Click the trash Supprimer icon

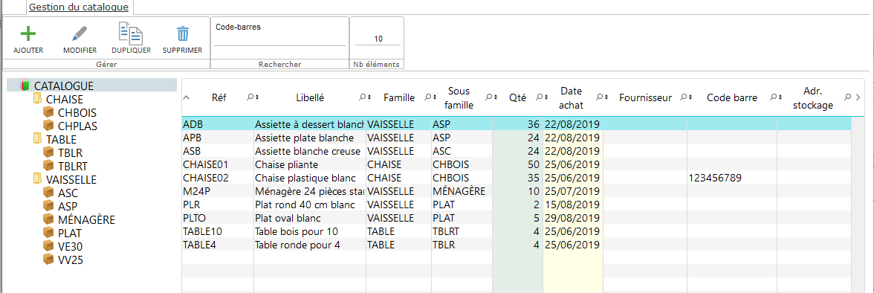point(182,33)
